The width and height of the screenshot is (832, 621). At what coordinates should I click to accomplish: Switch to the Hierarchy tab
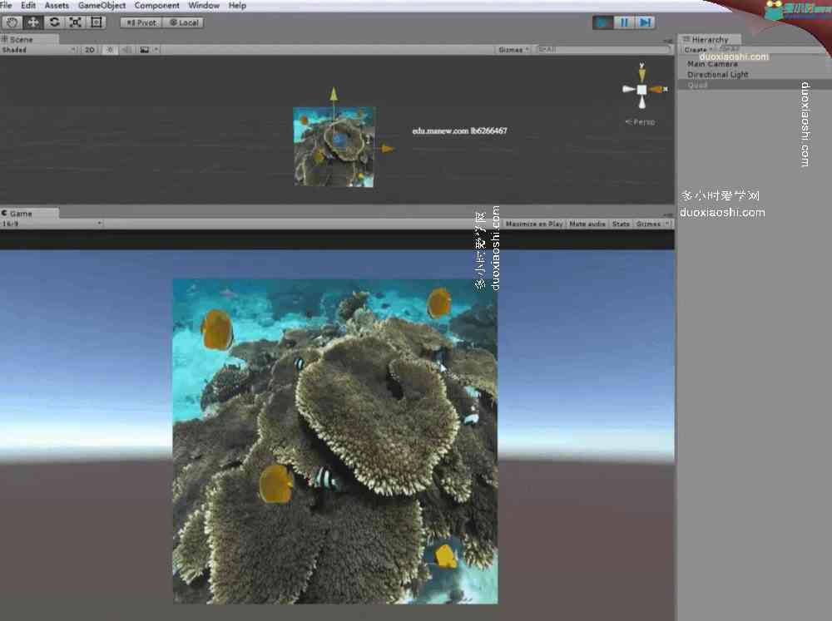710,39
